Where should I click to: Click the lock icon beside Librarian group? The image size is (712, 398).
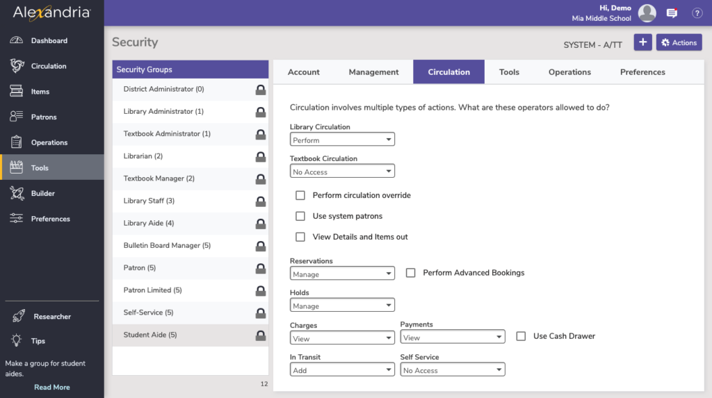pos(261,157)
